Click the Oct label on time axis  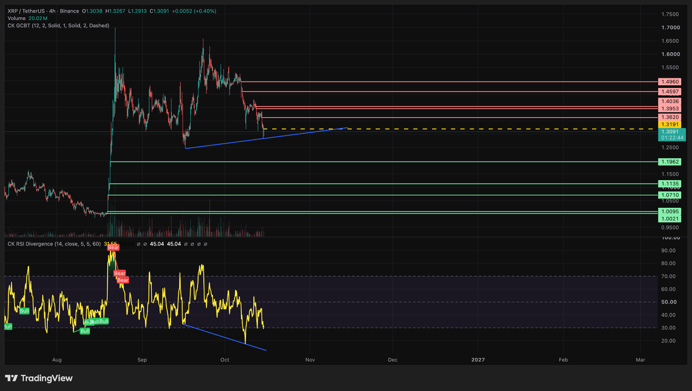coord(225,360)
